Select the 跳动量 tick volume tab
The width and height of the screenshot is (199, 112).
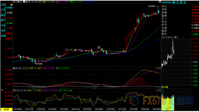pyautogui.click(x=165, y=87)
